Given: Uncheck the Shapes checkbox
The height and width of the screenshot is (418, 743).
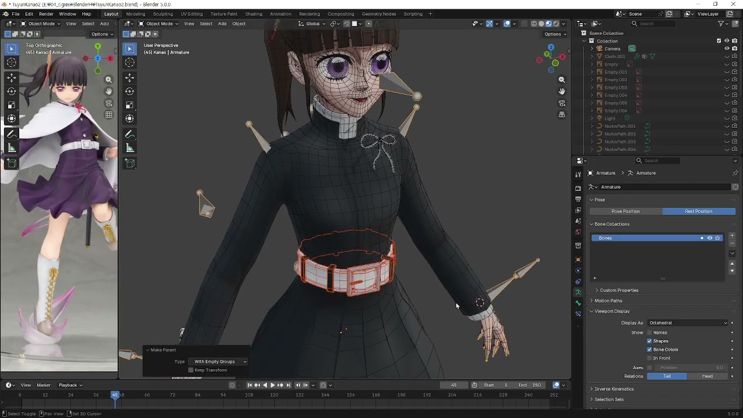Looking at the screenshot, I should pyautogui.click(x=650, y=341).
